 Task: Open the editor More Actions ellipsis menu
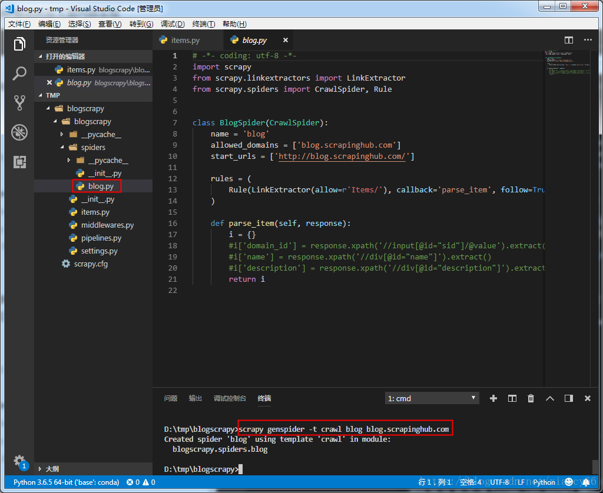point(588,40)
